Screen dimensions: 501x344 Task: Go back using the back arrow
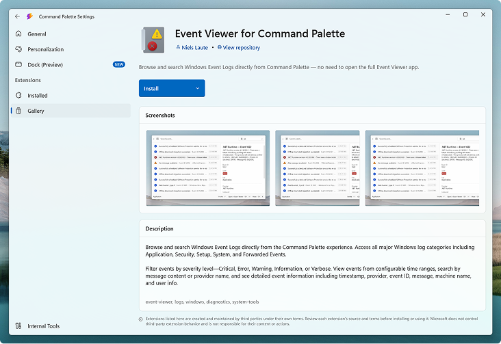tap(17, 16)
